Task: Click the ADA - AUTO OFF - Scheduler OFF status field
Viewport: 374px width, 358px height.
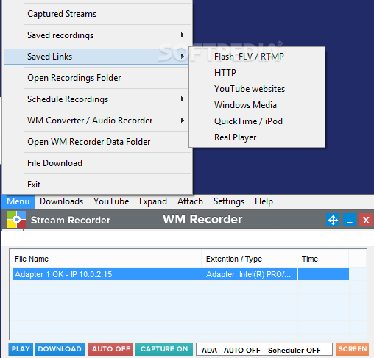Action: [x=264, y=349]
